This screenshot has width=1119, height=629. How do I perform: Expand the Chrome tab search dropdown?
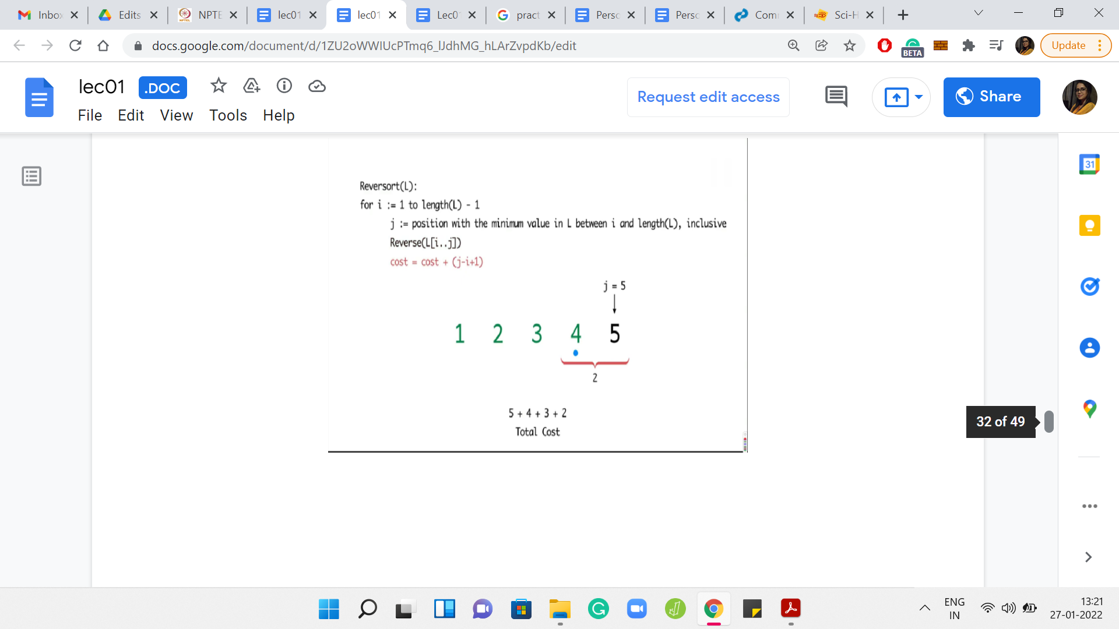point(979,13)
